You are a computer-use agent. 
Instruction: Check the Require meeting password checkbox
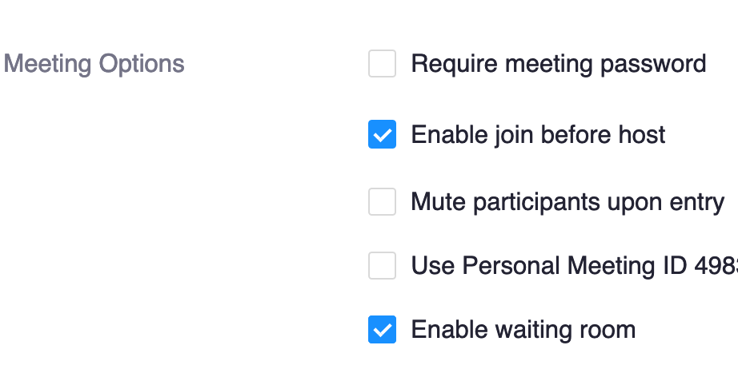(382, 64)
